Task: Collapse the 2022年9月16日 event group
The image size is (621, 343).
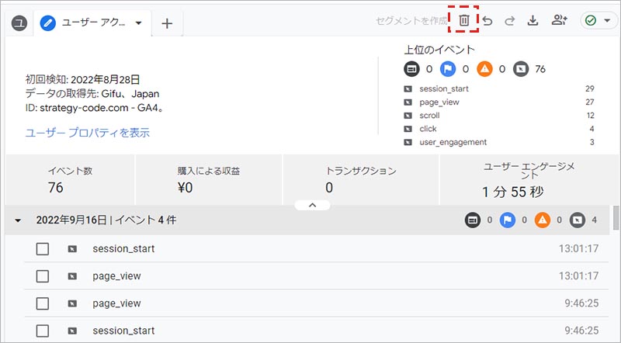Action: pyautogui.click(x=18, y=220)
